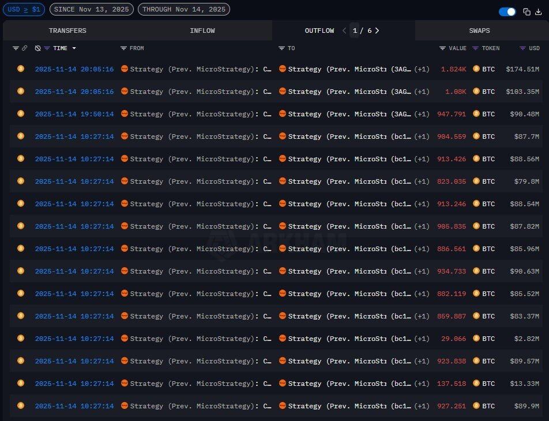Go to previous outflow page chevron
This screenshot has height=421, width=549.
pyautogui.click(x=344, y=31)
